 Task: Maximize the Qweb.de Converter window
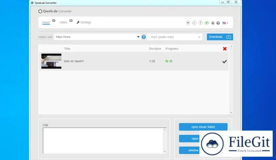tap(228, 2)
